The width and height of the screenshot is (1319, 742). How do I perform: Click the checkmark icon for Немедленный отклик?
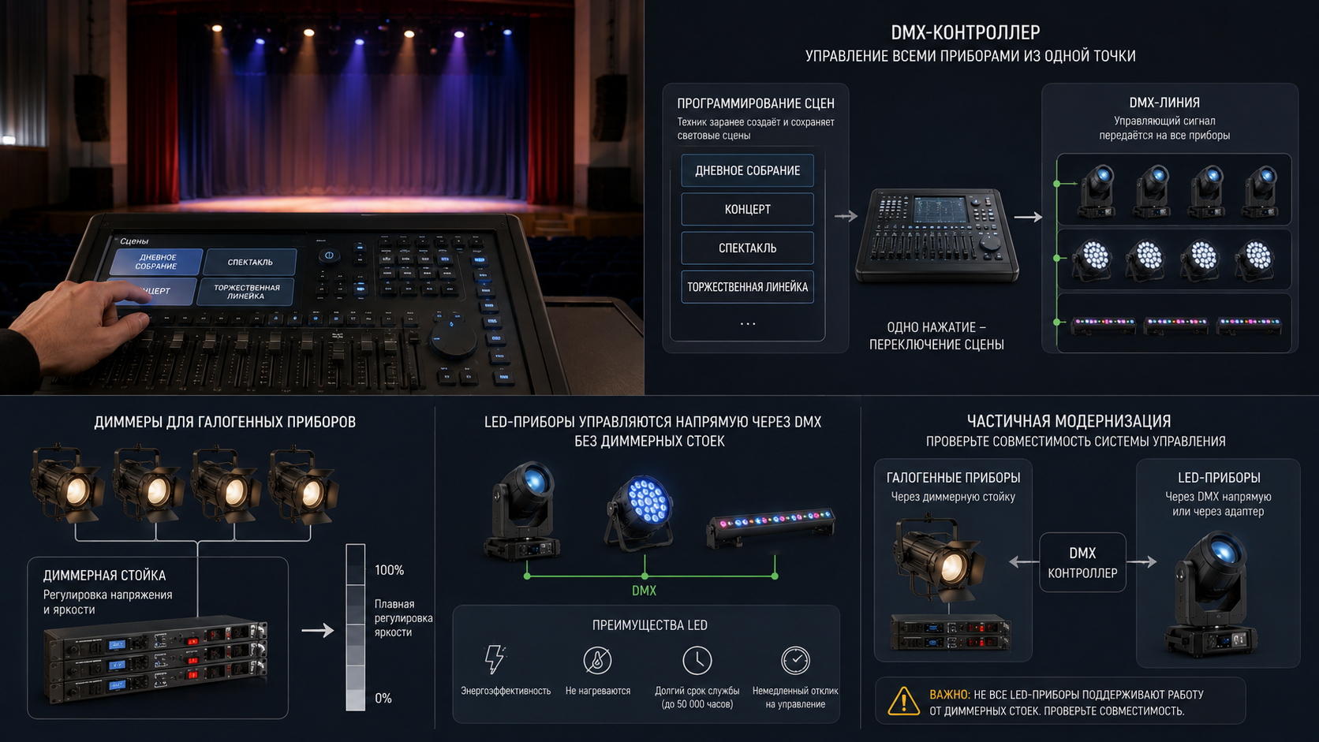click(x=795, y=660)
